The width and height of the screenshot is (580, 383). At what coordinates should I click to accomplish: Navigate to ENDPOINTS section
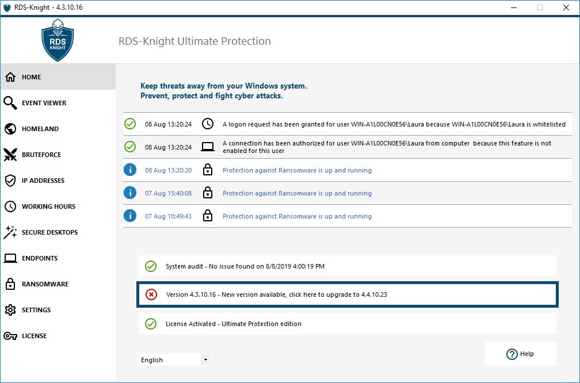(58, 258)
